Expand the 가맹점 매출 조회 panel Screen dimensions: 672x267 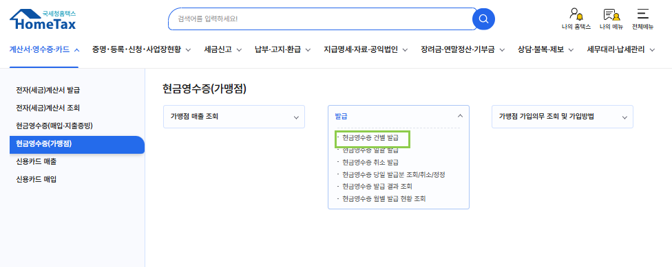234,117
